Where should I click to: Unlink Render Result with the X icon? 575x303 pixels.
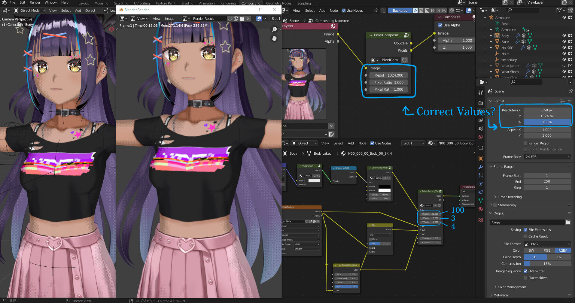(x=248, y=19)
